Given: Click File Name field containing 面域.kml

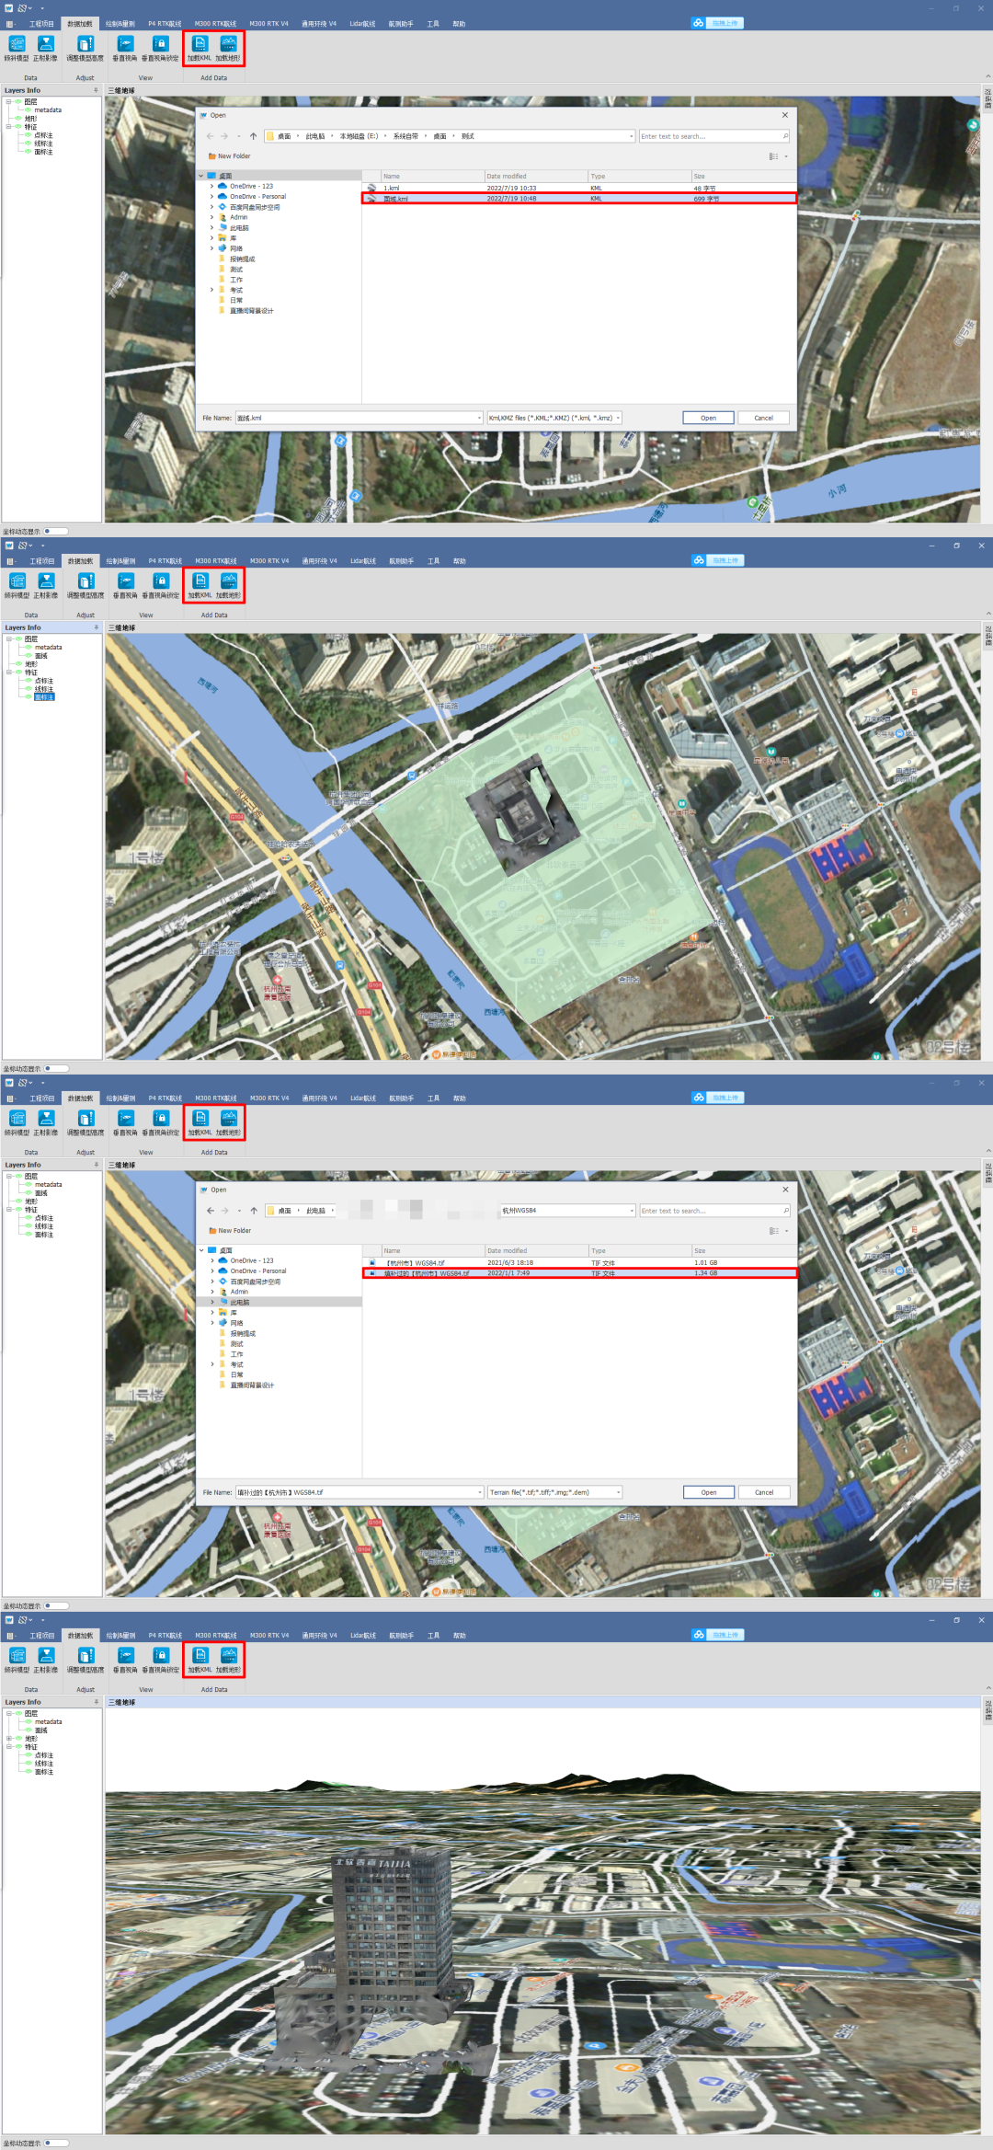Looking at the screenshot, I should [359, 418].
